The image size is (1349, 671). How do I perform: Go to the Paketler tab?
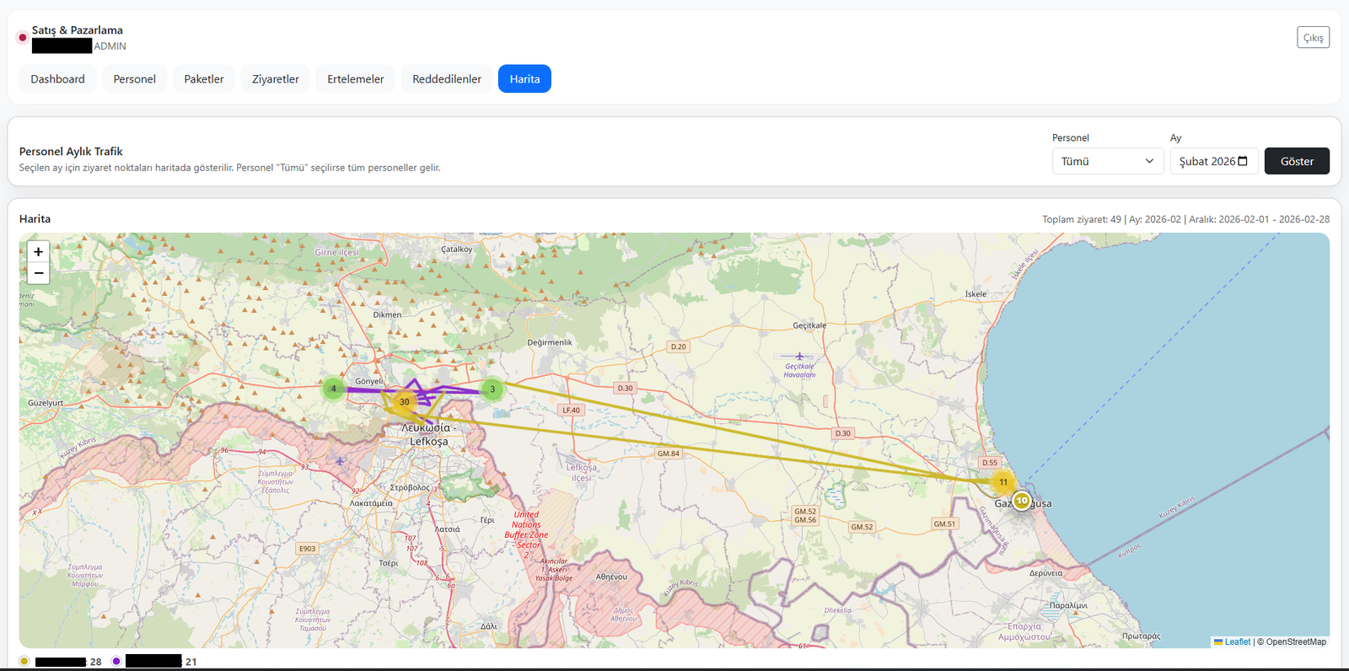click(204, 79)
